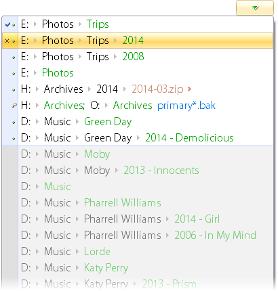The height and width of the screenshot is (291, 278).
Task: Choose the Katy Perry folder entry
Action: 106,268
